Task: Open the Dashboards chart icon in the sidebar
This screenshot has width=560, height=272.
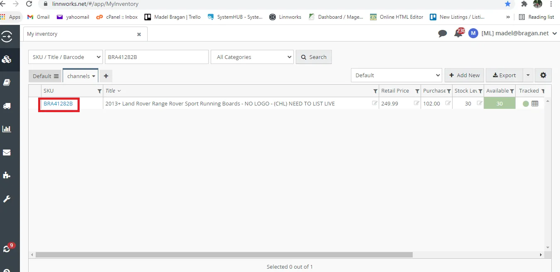Action: coord(7,129)
